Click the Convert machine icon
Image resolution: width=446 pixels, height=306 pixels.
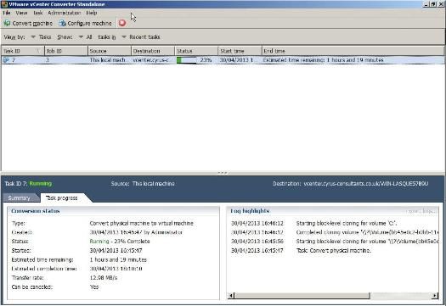point(7,23)
